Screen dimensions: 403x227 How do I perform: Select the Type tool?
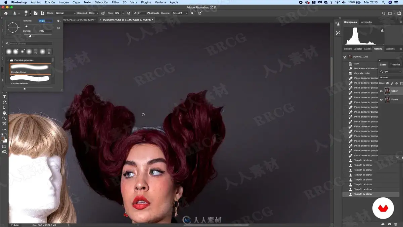coord(4,97)
